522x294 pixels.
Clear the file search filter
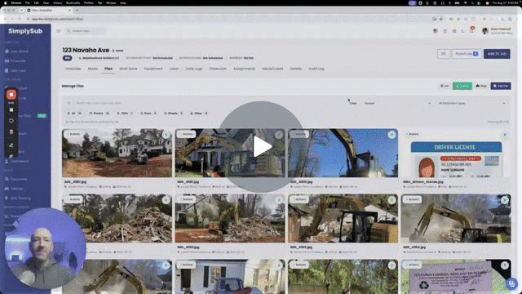coord(353,104)
